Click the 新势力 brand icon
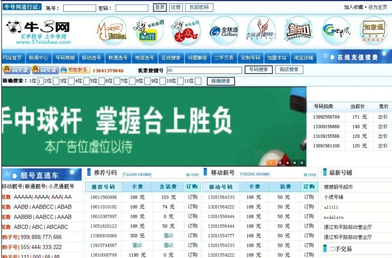This screenshot has height=258, width=392. (299, 31)
